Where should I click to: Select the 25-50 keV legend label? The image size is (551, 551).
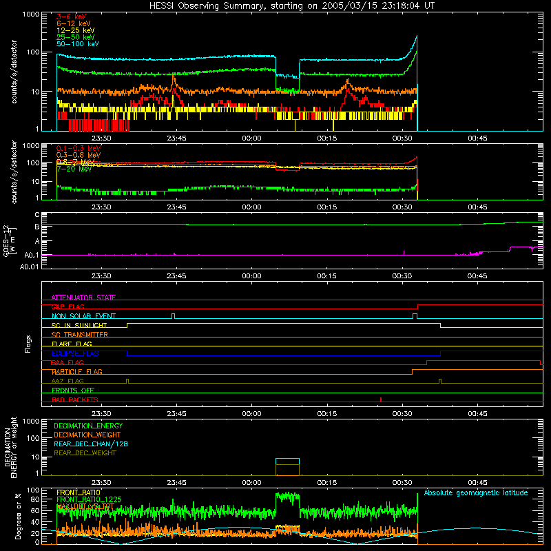(76, 37)
